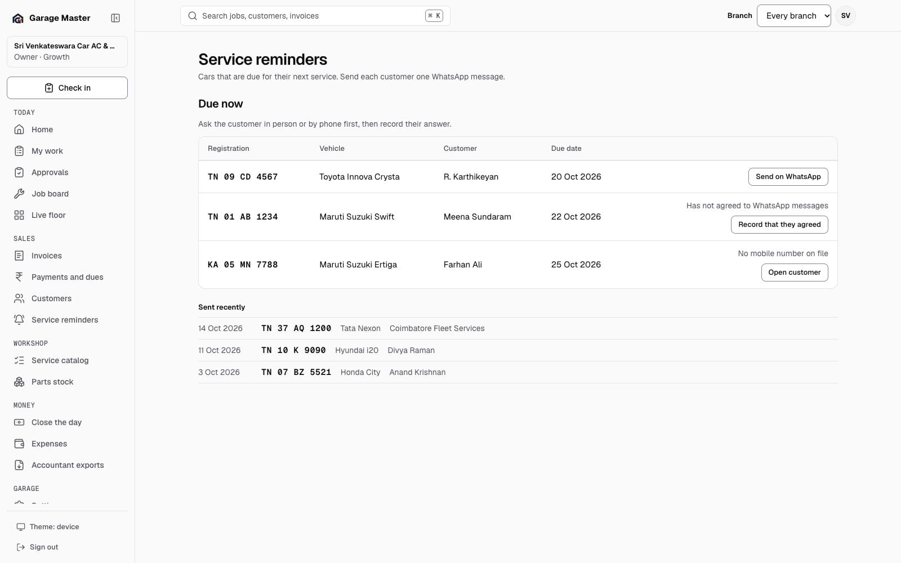Open the Home menu item
The width and height of the screenshot is (901, 563).
pyautogui.click(x=67, y=129)
